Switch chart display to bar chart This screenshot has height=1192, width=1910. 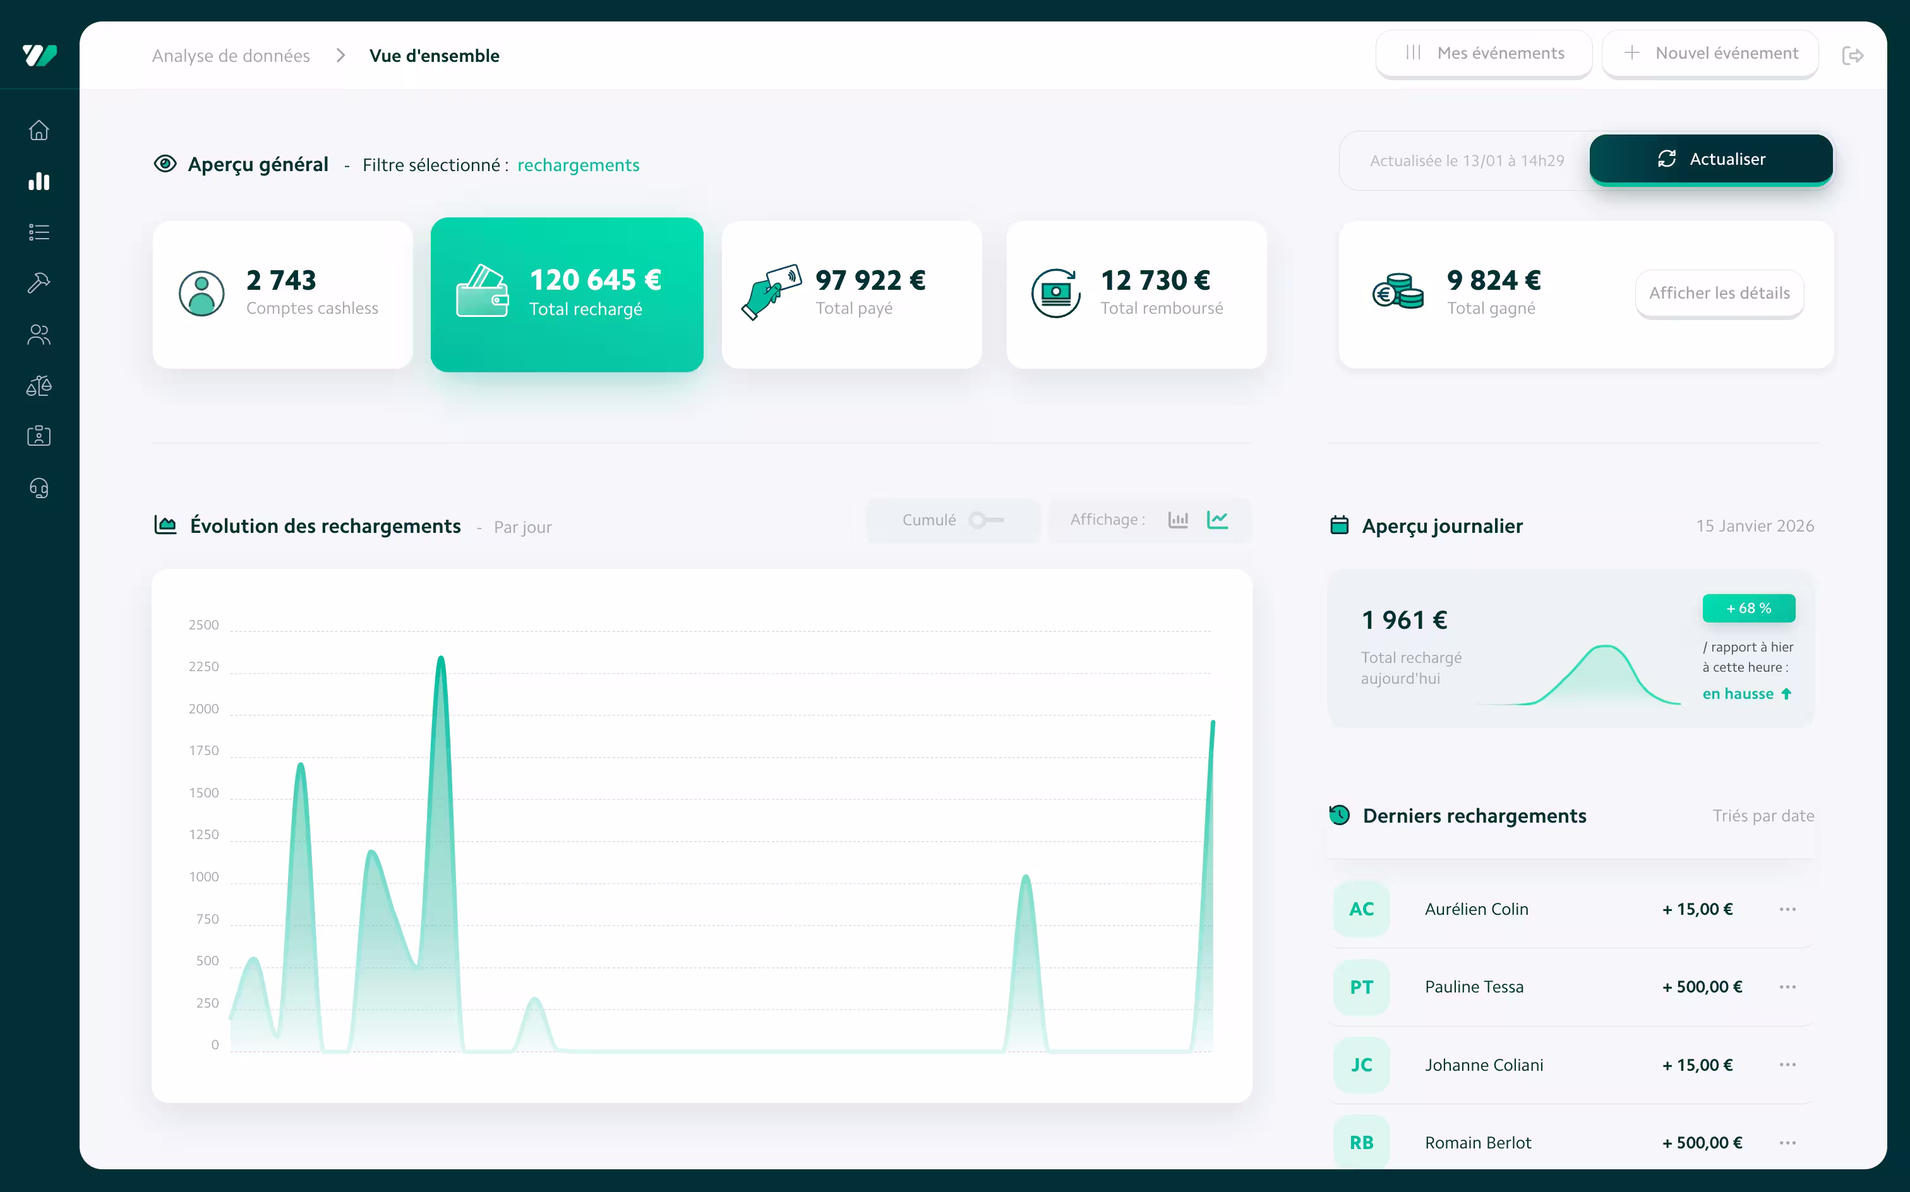point(1178,520)
